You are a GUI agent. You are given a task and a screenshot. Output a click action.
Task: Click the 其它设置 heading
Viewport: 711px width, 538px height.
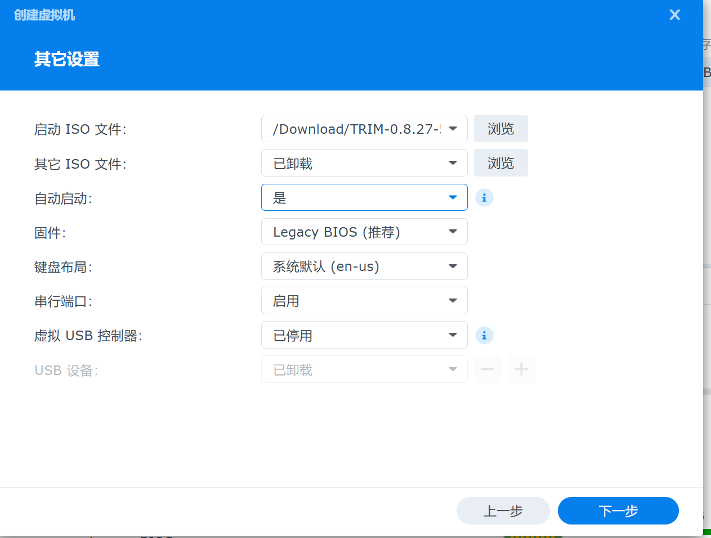67,59
